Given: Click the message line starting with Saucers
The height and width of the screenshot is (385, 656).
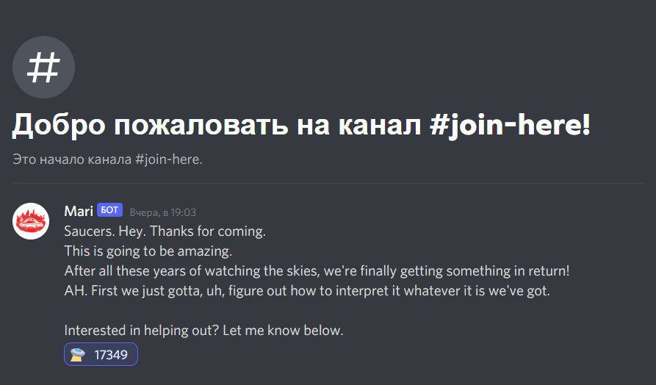Looking at the screenshot, I should [x=165, y=231].
